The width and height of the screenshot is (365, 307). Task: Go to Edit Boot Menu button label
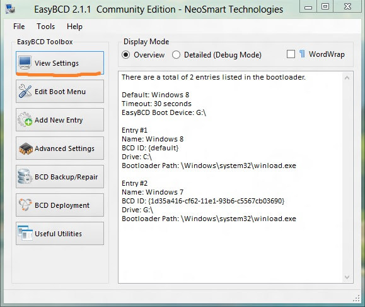click(60, 92)
